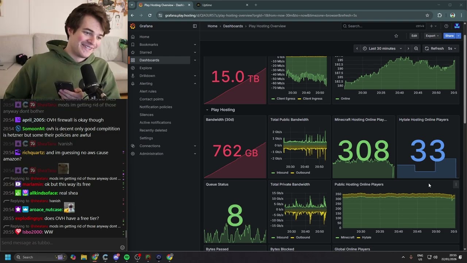This screenshot has height=263, width=467.
Task: Click the Alerting bell icon
Action: pyautogui.click(x=133, y=84)
